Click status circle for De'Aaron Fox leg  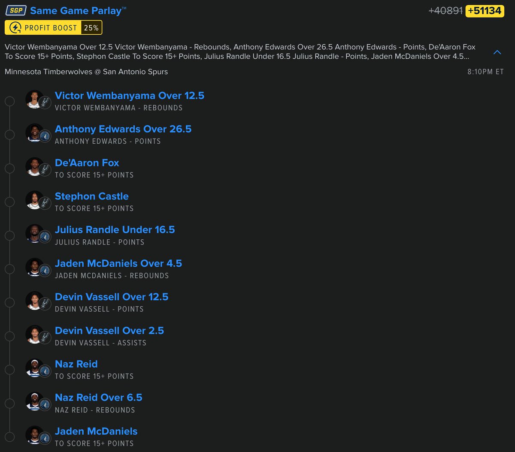pos(9,169)
